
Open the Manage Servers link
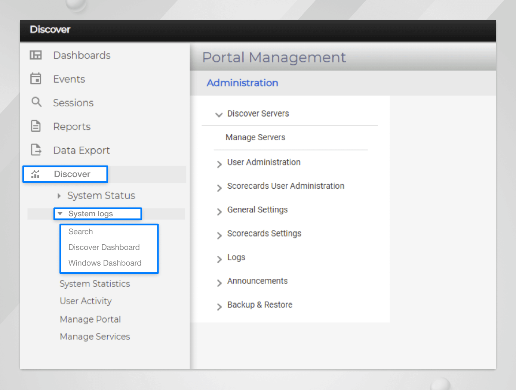[x=255, y=137]
